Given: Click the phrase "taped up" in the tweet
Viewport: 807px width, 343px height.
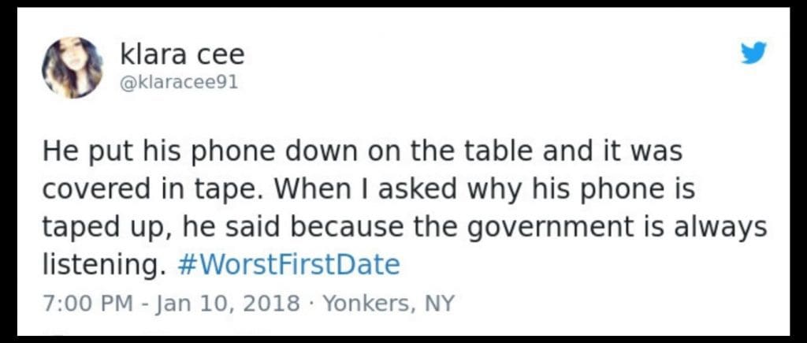Looking at the screenshot, I should tap(99, 229).
